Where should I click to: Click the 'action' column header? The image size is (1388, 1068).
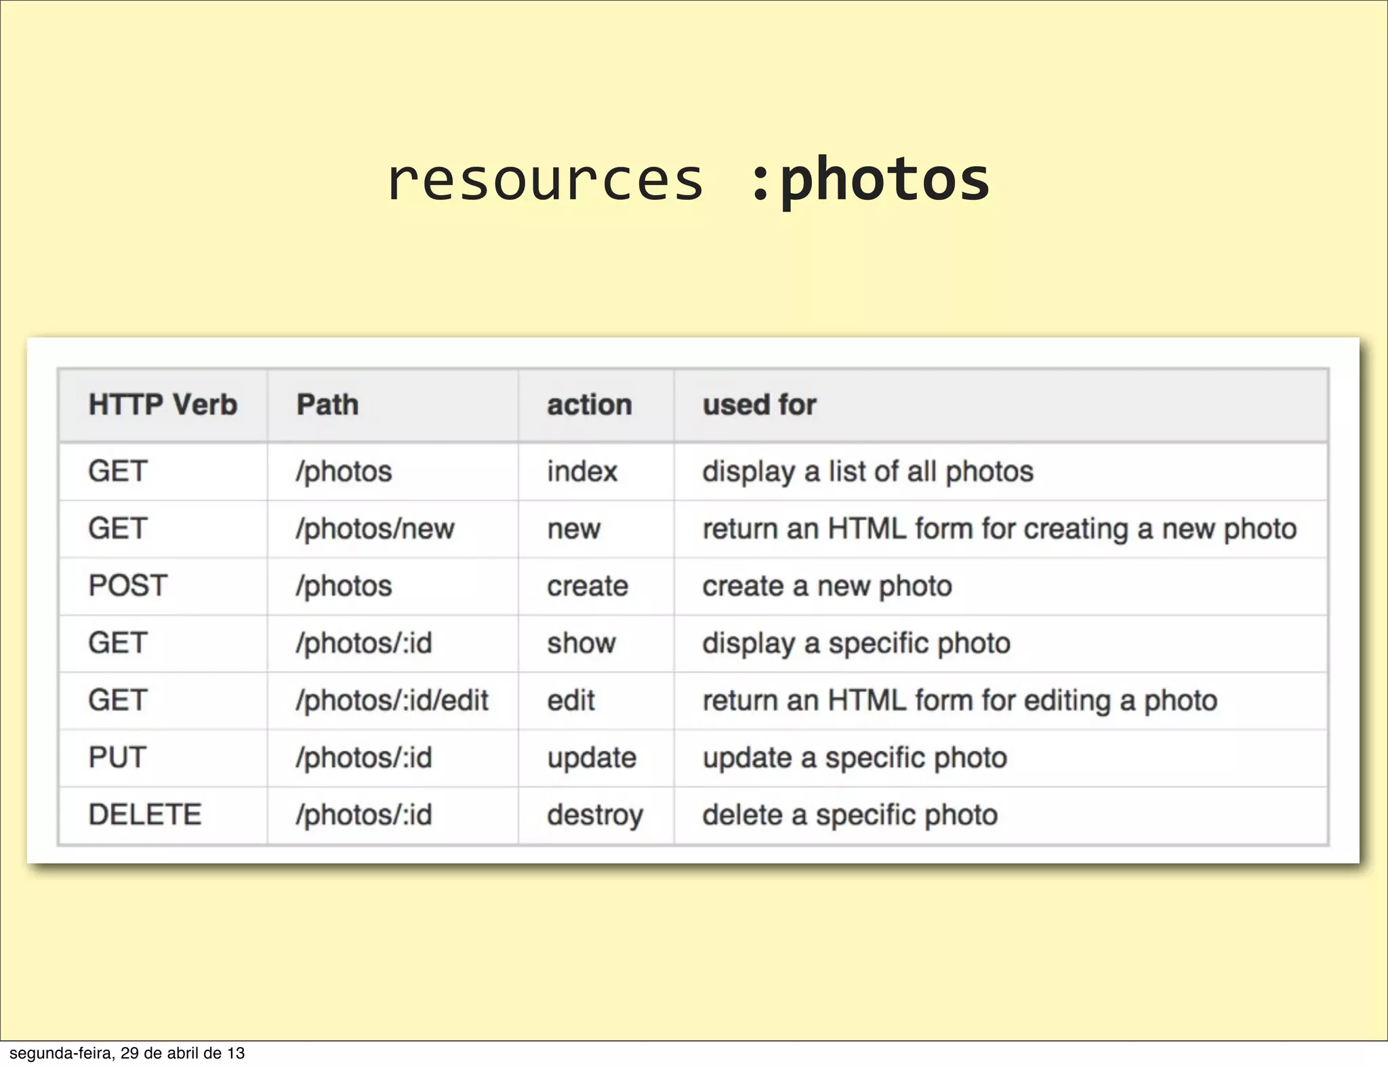(590, 405)
